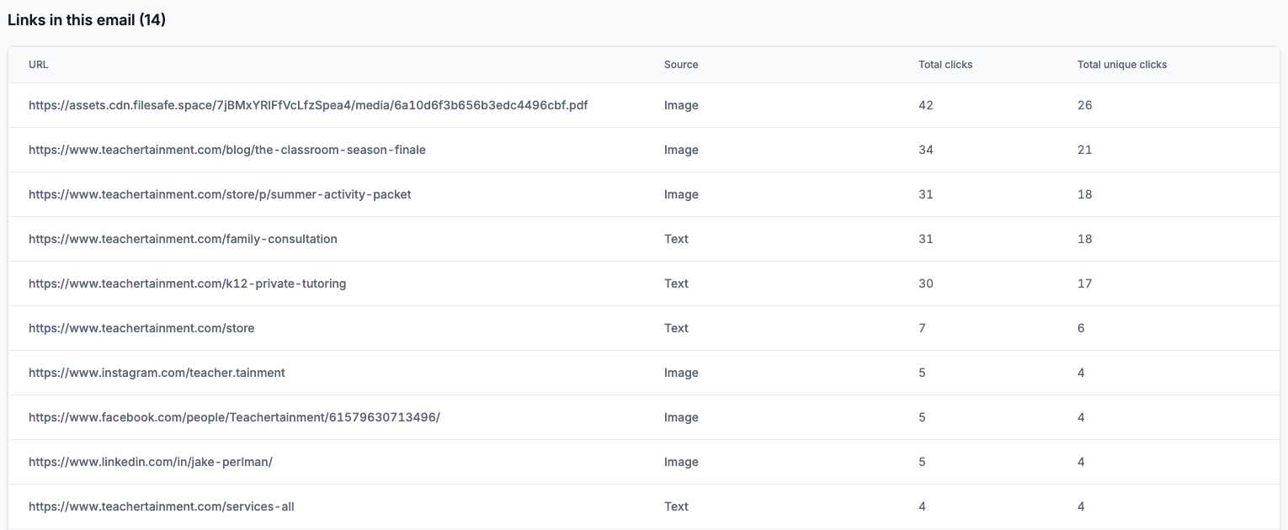Select total clicks '42' in the PDF row
The height and width of the screenshot is (530, 1288).
click(926, 105)
